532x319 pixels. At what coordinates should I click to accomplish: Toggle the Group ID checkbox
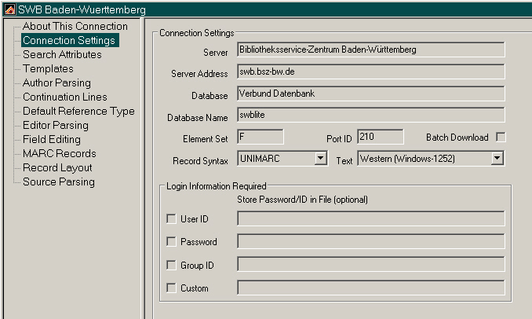(172, 266)
